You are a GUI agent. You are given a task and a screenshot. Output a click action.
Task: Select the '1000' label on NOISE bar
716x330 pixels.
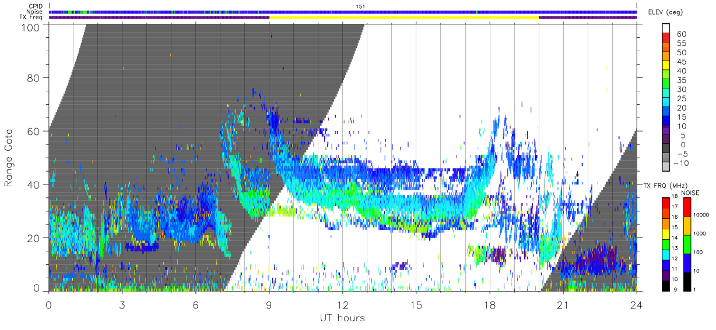coord(700,233)
